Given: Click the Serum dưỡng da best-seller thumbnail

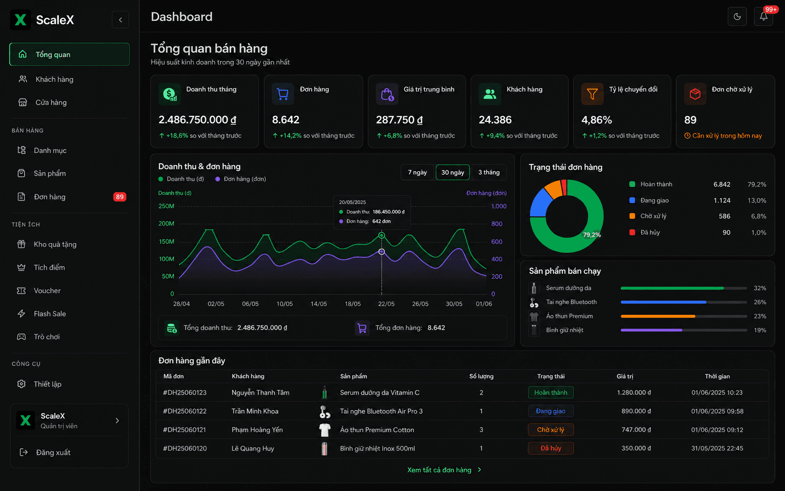Looking at the screenshot, I should tap(534, 288).
